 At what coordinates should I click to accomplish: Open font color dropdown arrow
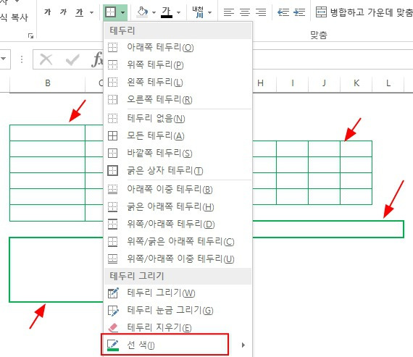coord(178,12)
